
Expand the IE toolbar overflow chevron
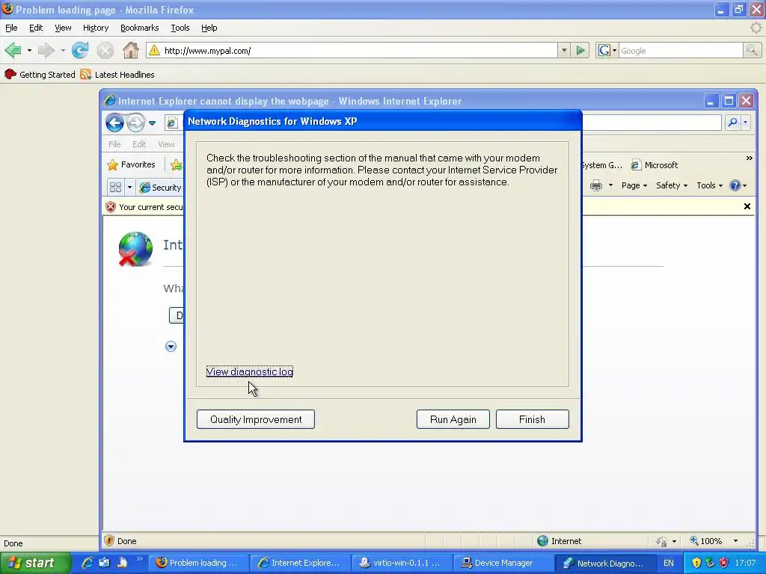750,158
